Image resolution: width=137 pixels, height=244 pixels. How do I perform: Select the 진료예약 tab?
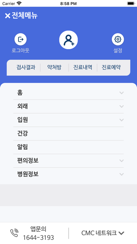tap(111, 67)
